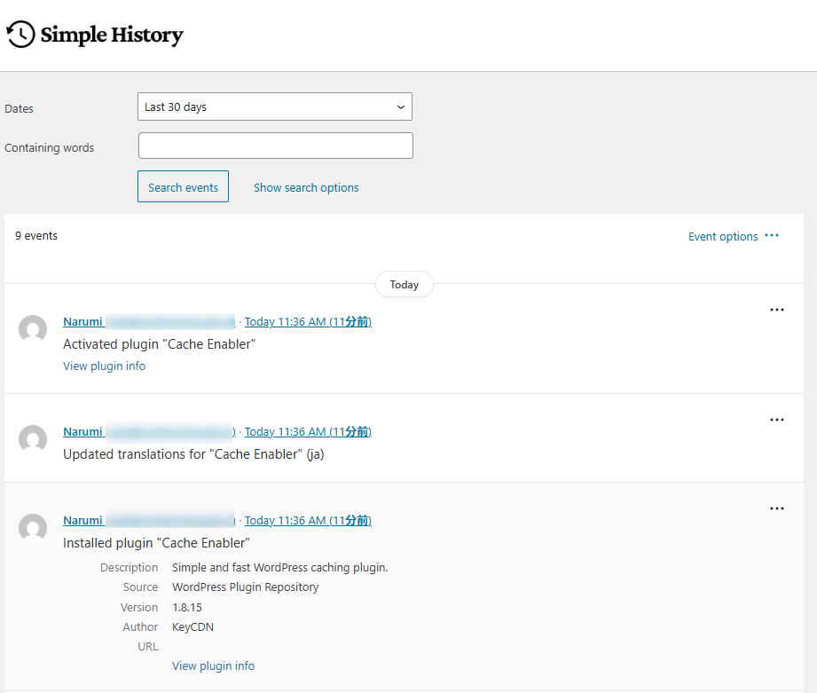This screenshot has height=693, width=817.
Task: Open Narumi user link on Installed plugin event
Action: click(82, 521)
